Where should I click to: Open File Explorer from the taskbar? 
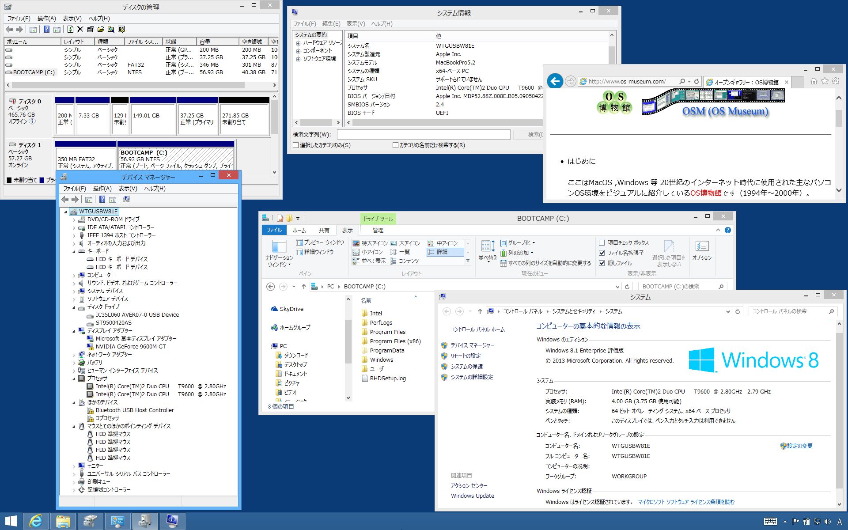63,521
